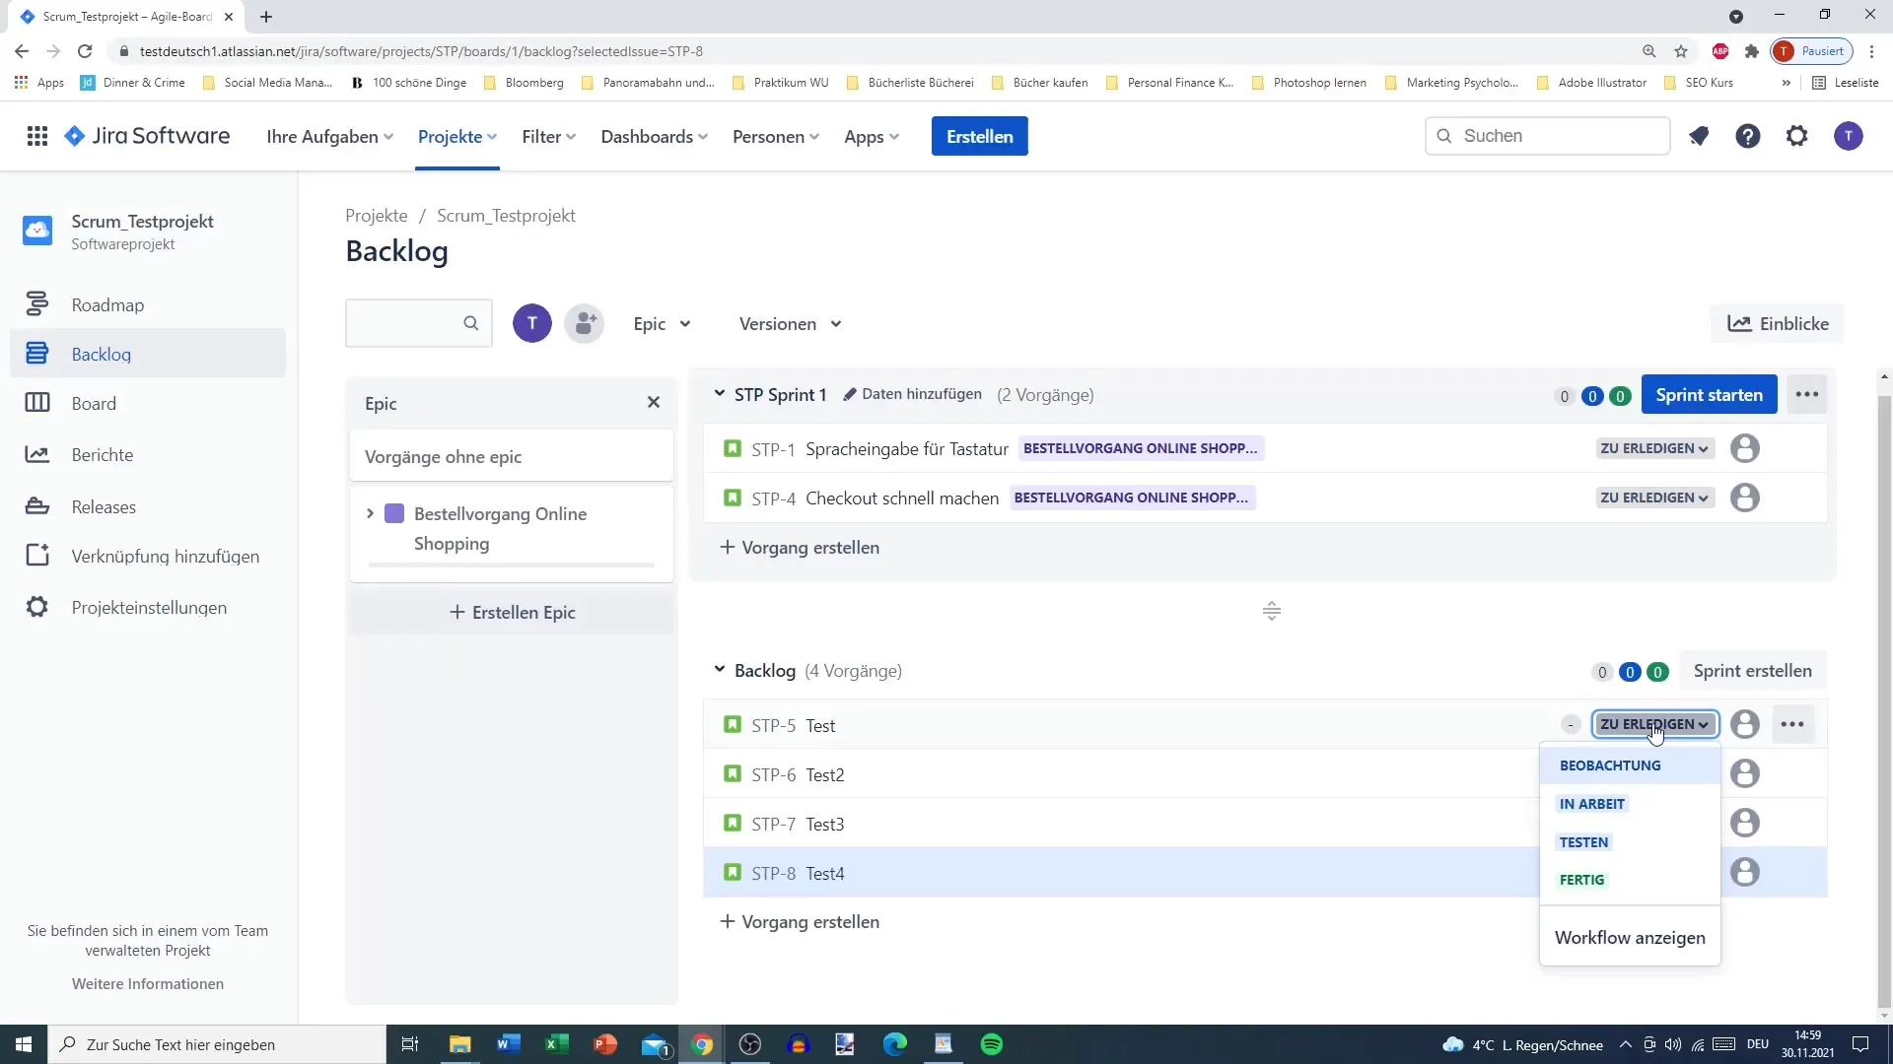Click Sprint erstellen button

point(1754,670)
